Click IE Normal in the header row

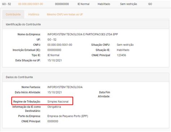click(x=83, y=4)
